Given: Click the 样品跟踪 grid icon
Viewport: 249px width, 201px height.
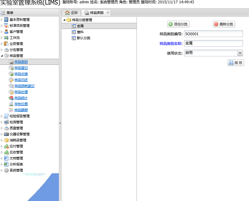Looking at the screenshot, I should (x=11, y=110).
